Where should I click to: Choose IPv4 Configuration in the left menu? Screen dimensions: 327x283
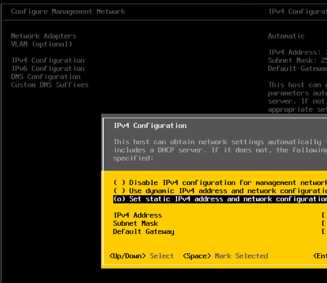point(48,60)
